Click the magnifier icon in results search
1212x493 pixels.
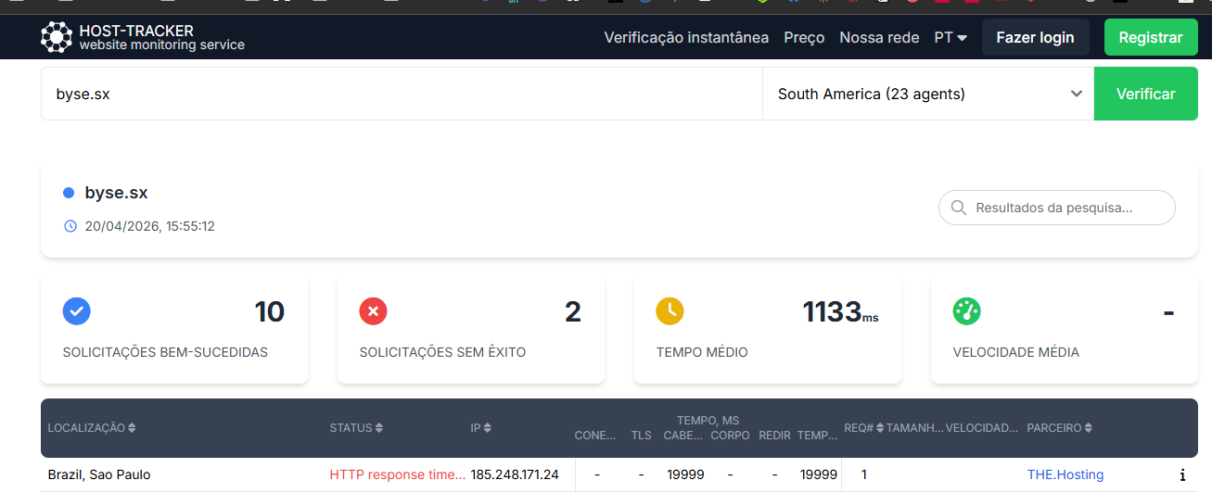click(958, 208)
